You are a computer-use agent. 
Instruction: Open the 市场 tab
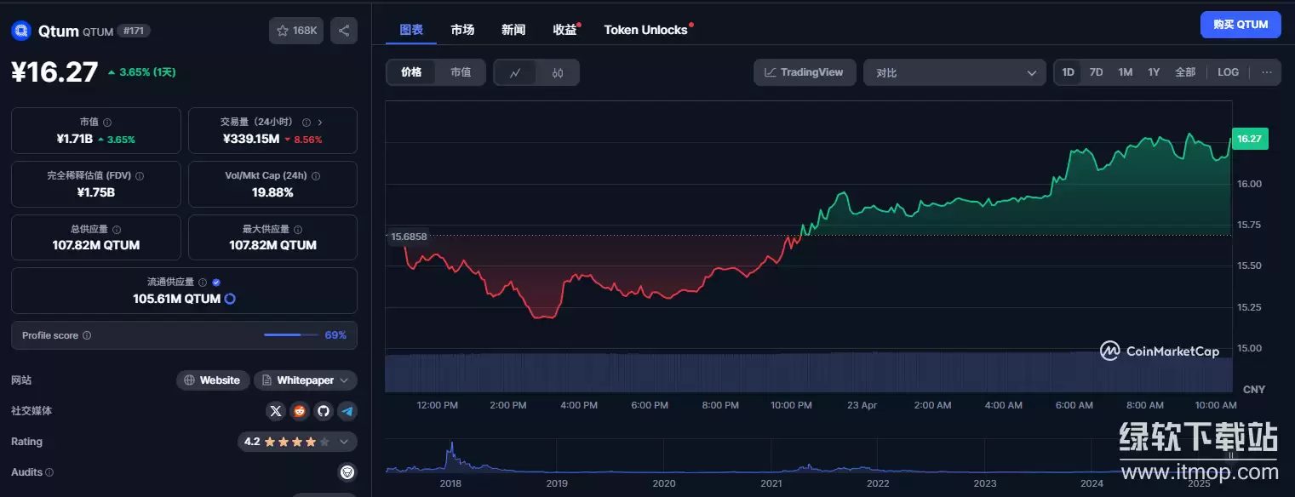tap(462, 30)
